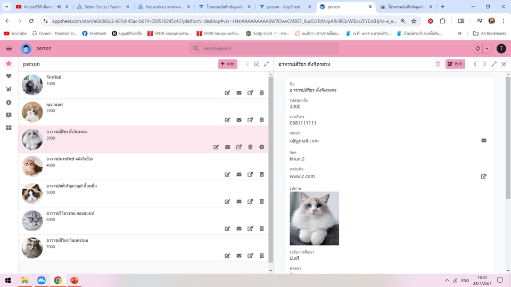Open the YouTube bookmark
The image size is (511, 287).
(15, 33)
